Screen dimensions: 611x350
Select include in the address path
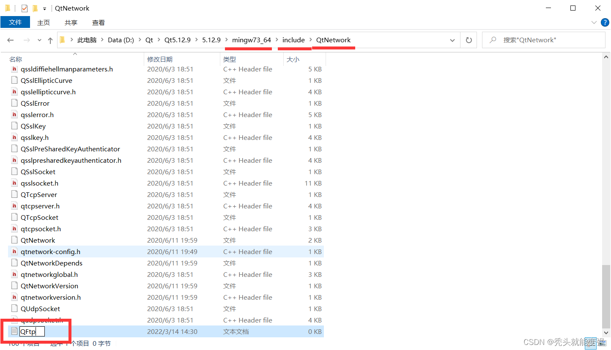[x=293, y=40]
